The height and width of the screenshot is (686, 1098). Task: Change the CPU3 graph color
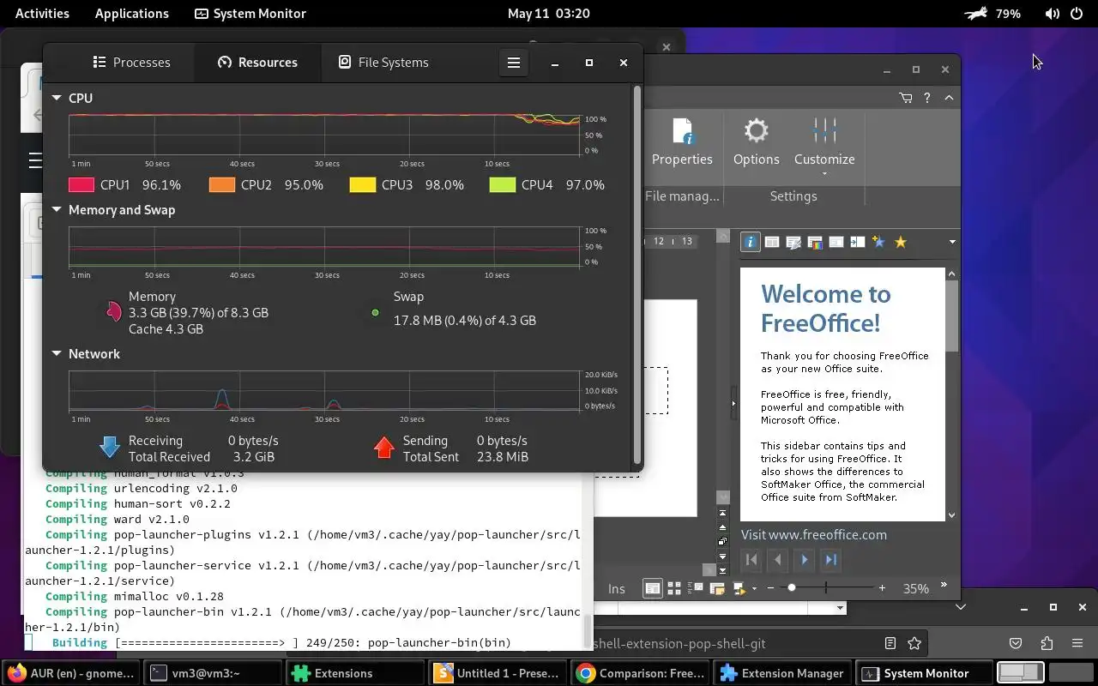click(x=363, y=184)
